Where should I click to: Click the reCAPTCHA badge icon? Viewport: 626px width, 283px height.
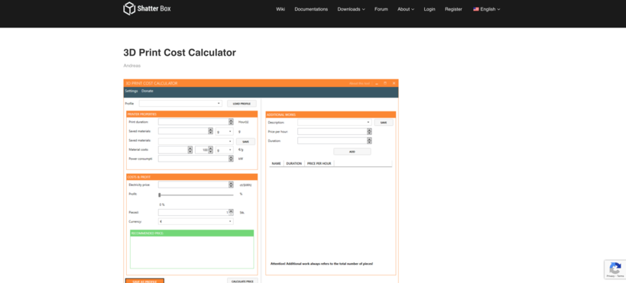[x=615, y=268]
